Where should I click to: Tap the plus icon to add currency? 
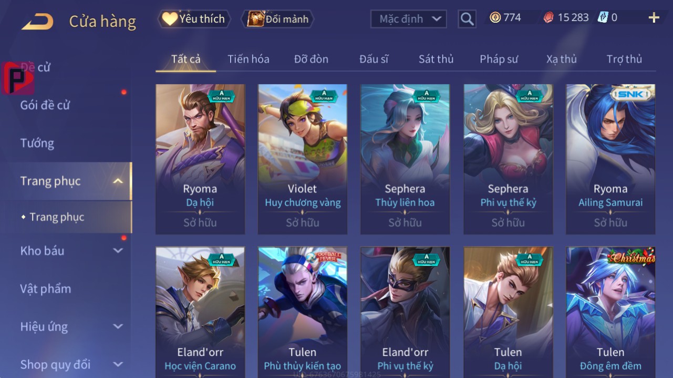pos(654,18)
